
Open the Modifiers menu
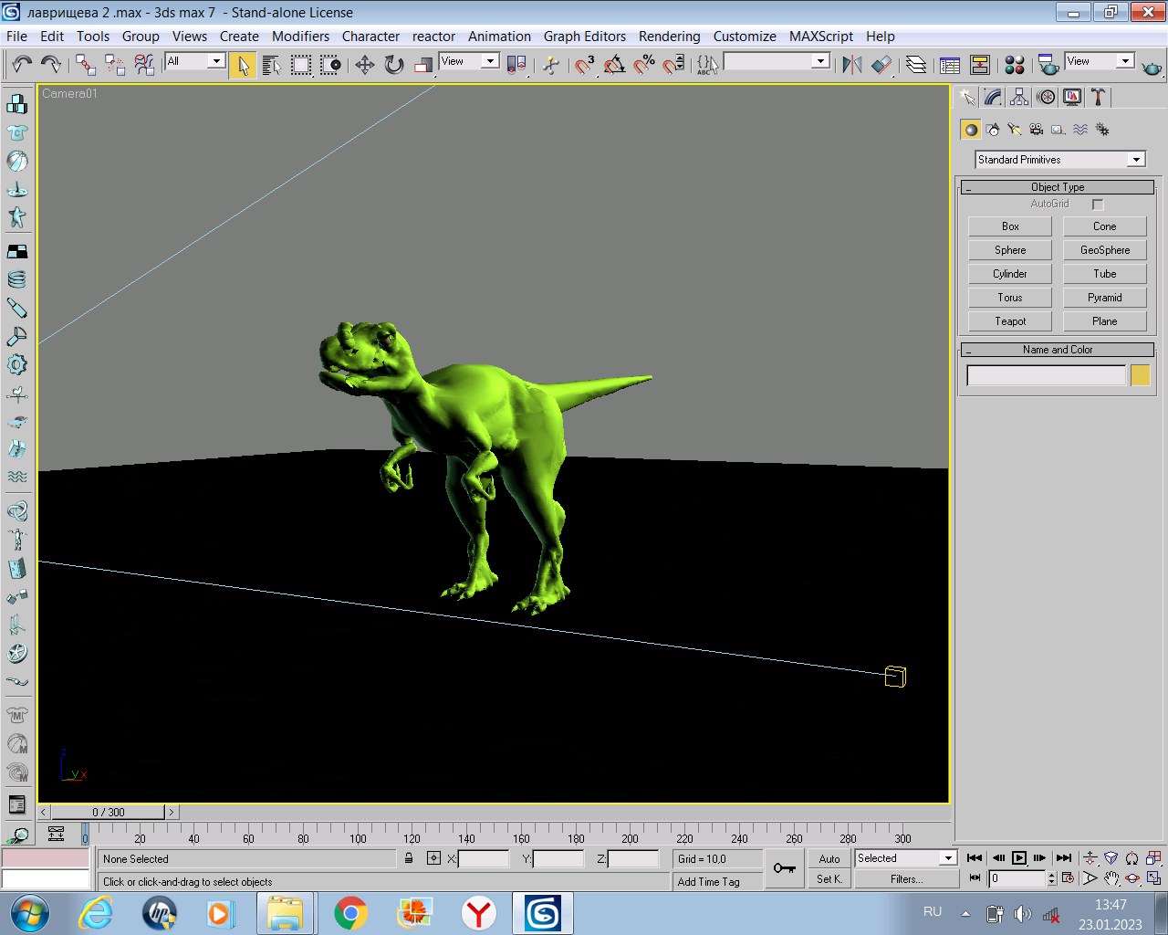[x=300, y=37]
